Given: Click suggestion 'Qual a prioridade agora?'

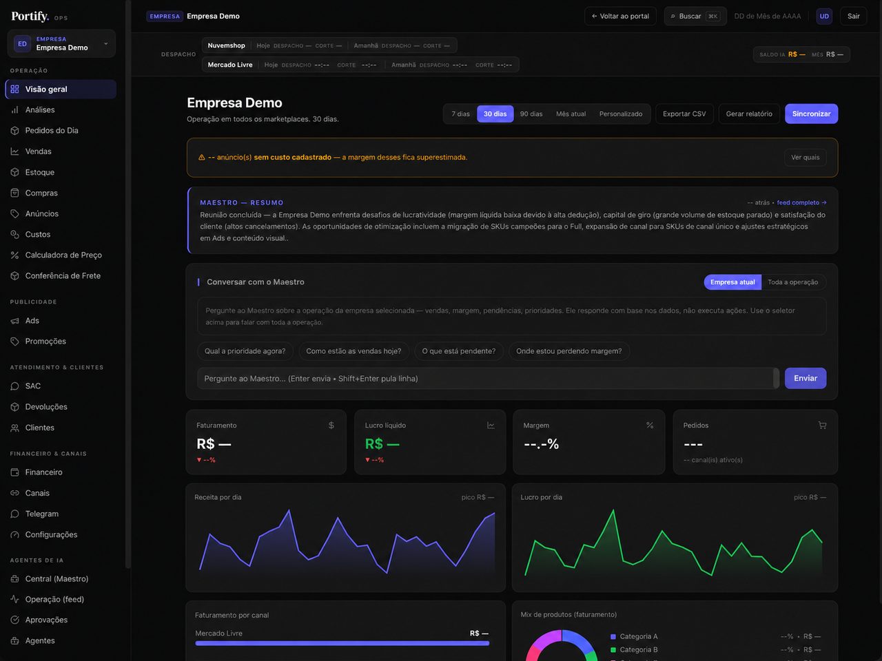Looking at the screenshot, I should pos(245,351).
